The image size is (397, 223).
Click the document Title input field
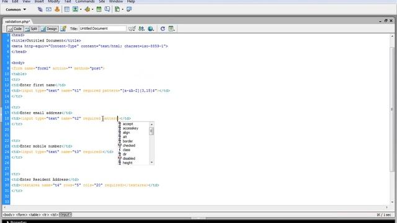click(102, 28)
